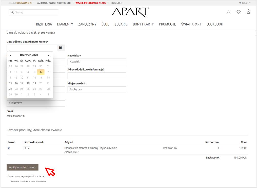Go to next month in calendar
Screen dimensions: 257x193
[x=48, y=55]
